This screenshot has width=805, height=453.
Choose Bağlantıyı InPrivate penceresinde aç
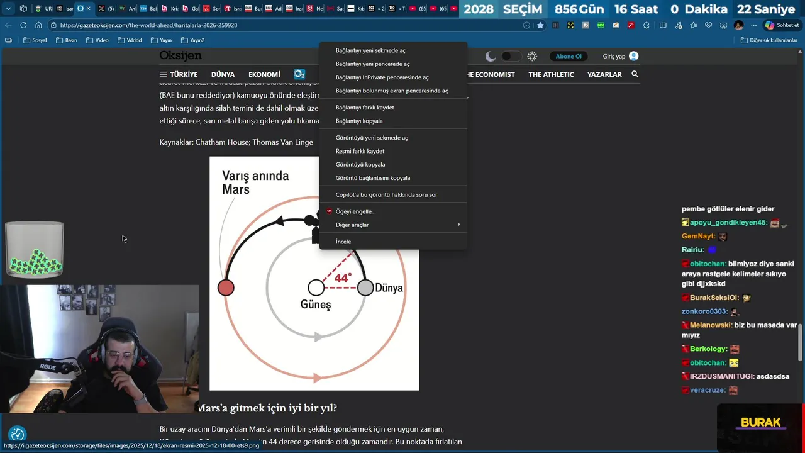point(393,77)
